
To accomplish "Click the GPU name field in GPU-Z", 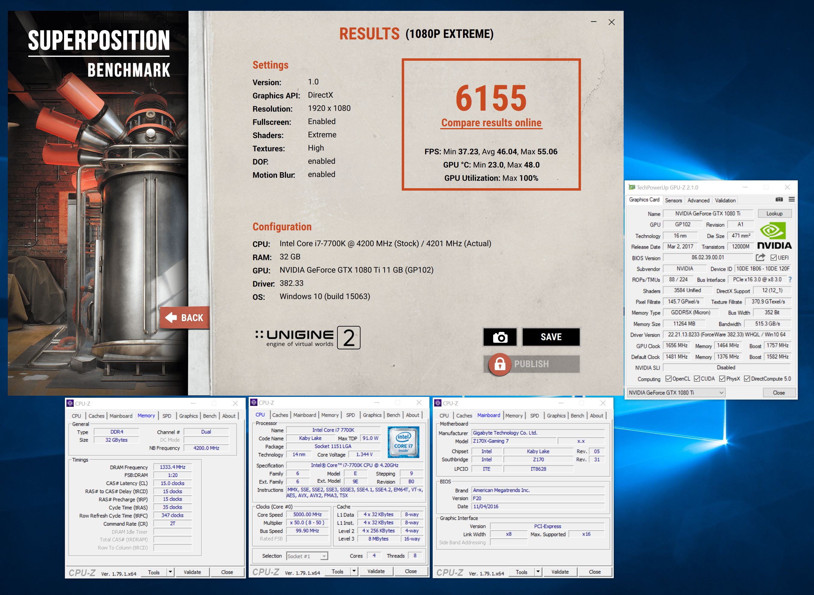I will pos(708,213).
